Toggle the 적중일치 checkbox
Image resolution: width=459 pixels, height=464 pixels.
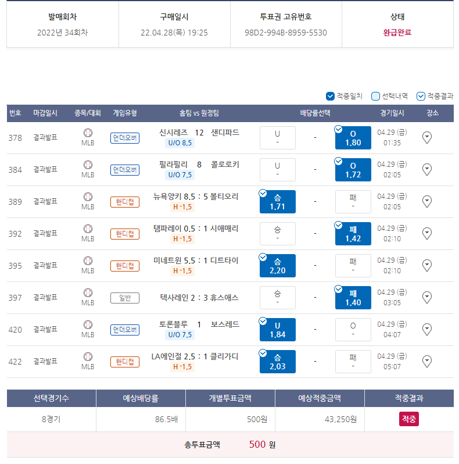point(330,96)
